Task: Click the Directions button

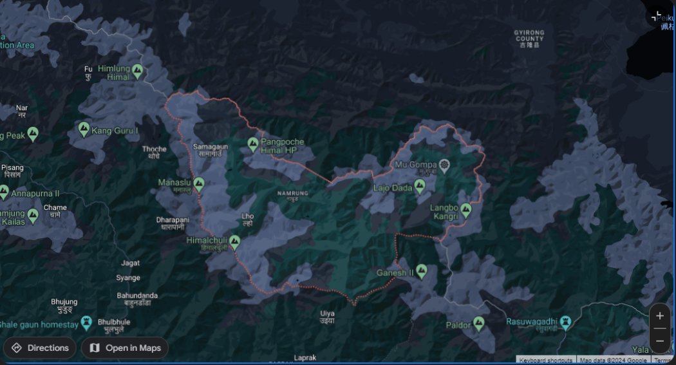Action: [40, 348]
